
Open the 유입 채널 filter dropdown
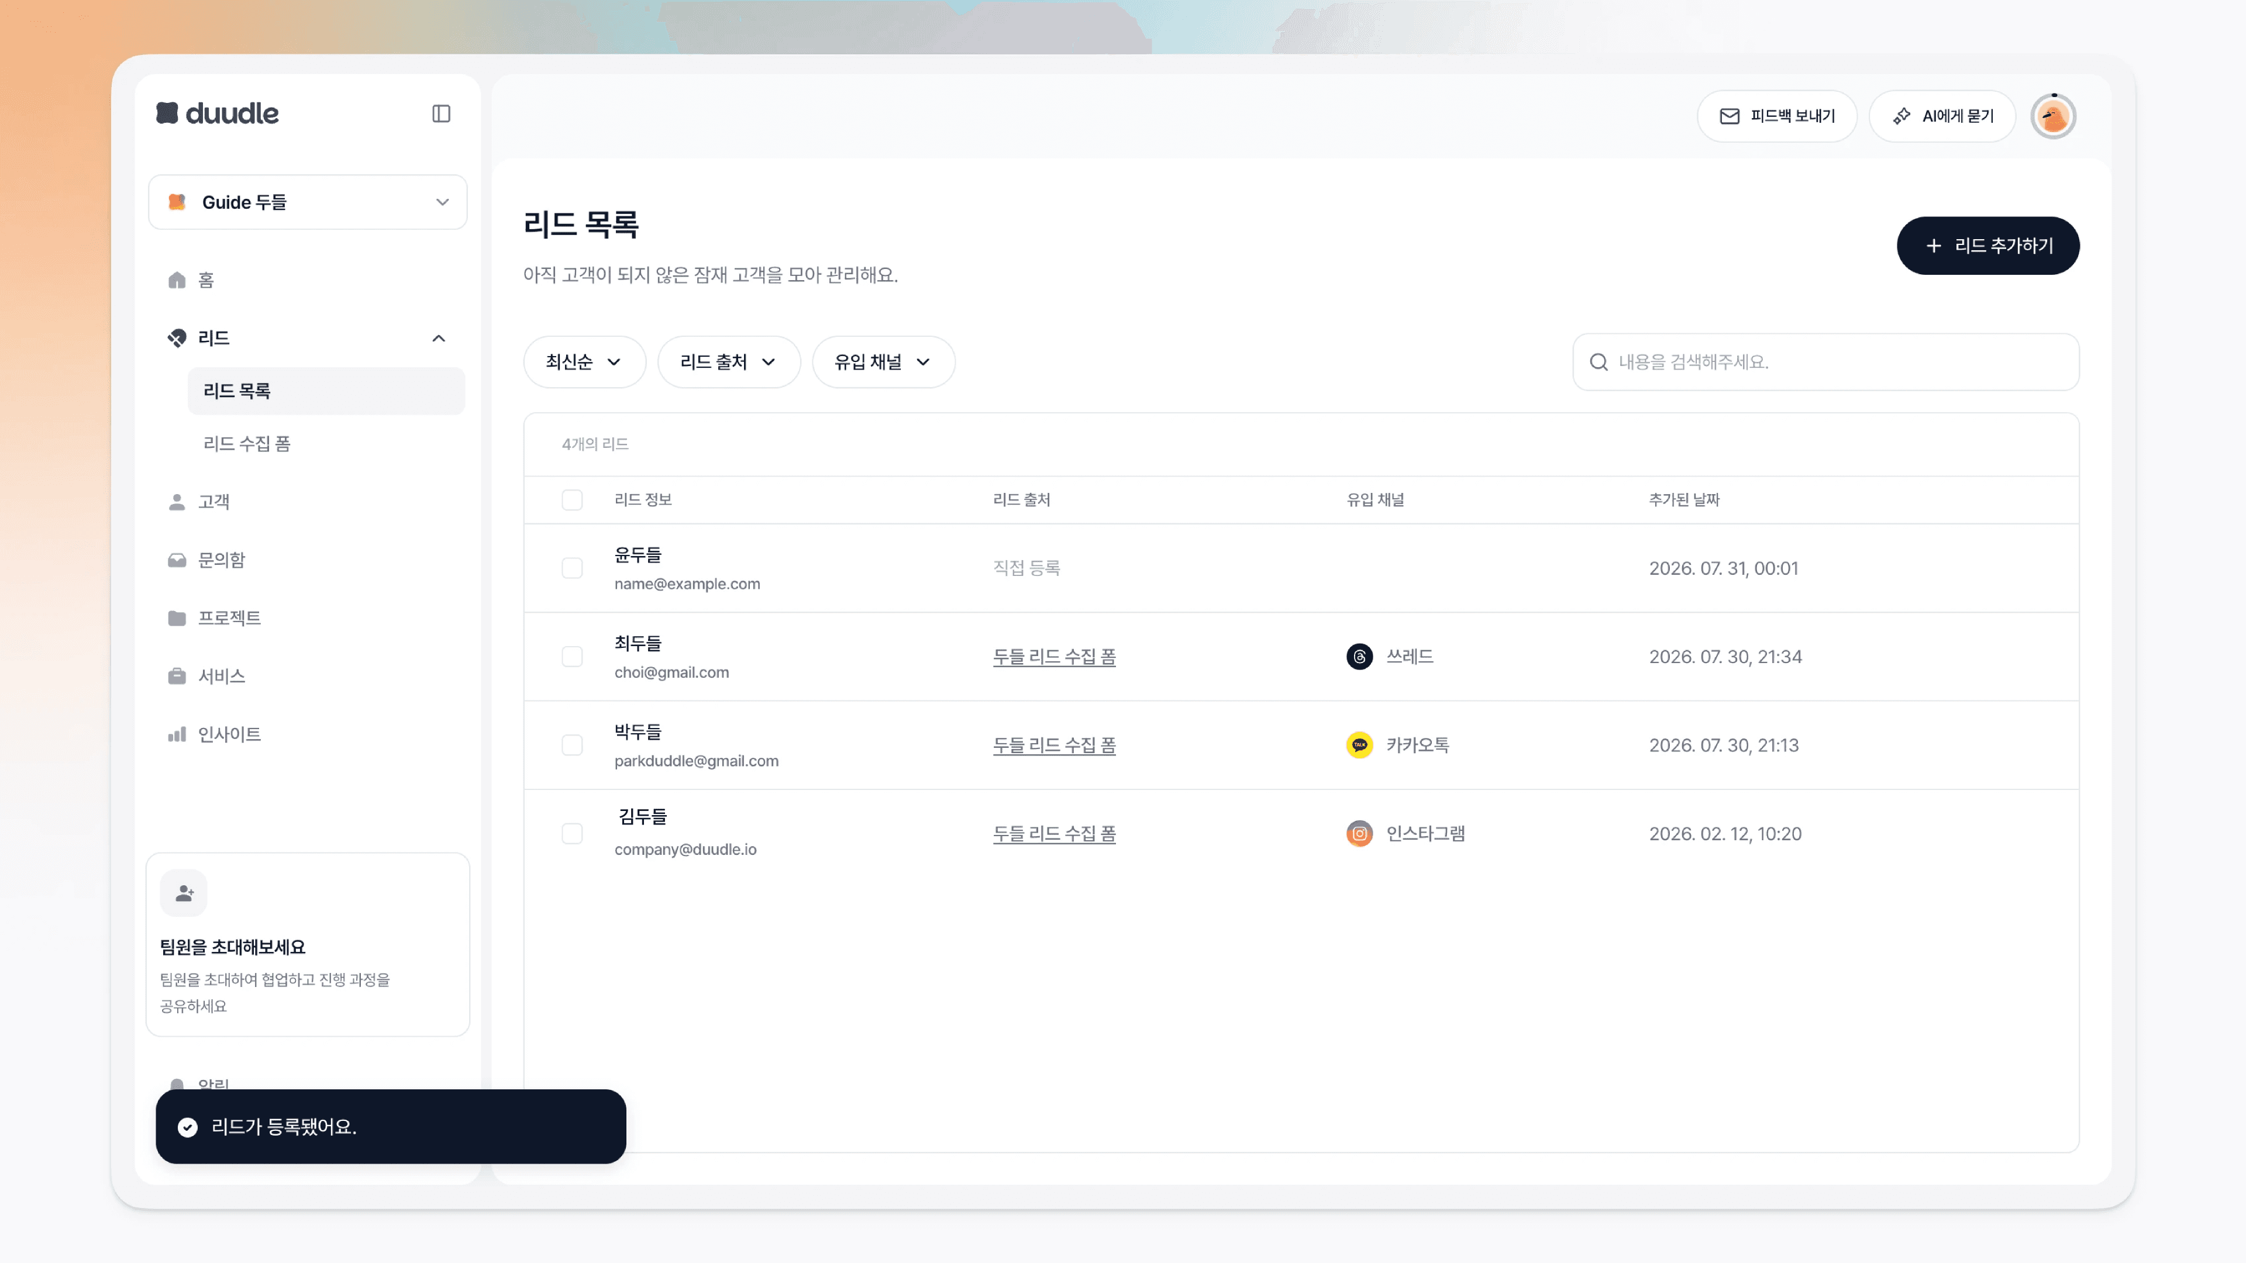[x=883, y=362]
